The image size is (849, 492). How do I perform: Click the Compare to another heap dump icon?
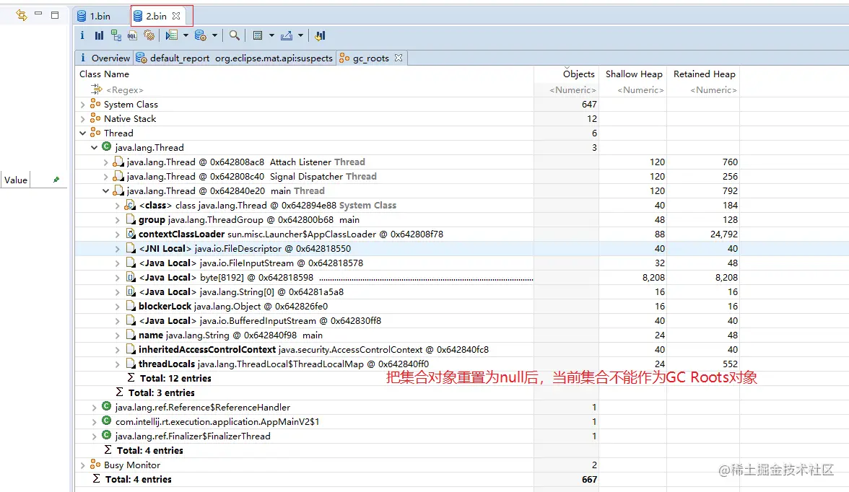[x=320, y=35]
